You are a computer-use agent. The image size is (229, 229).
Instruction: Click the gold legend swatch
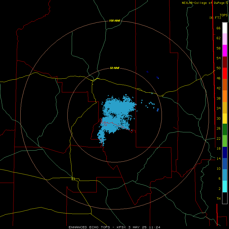pos(225,108)
